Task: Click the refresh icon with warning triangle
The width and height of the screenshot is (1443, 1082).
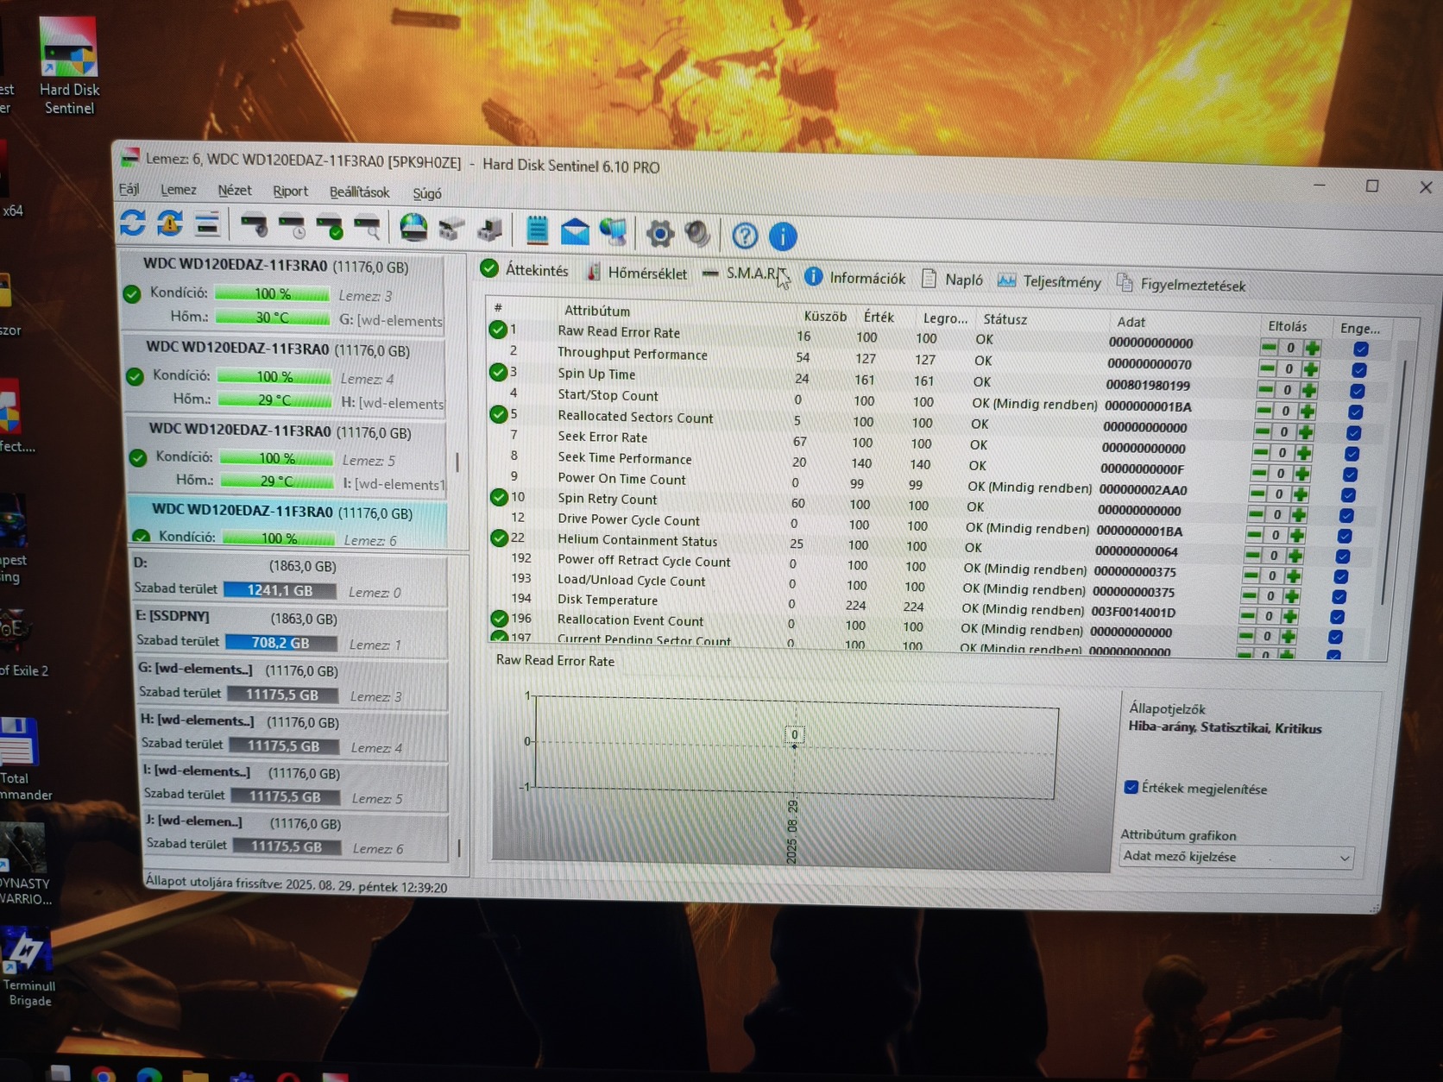Action: pos(170,223)
